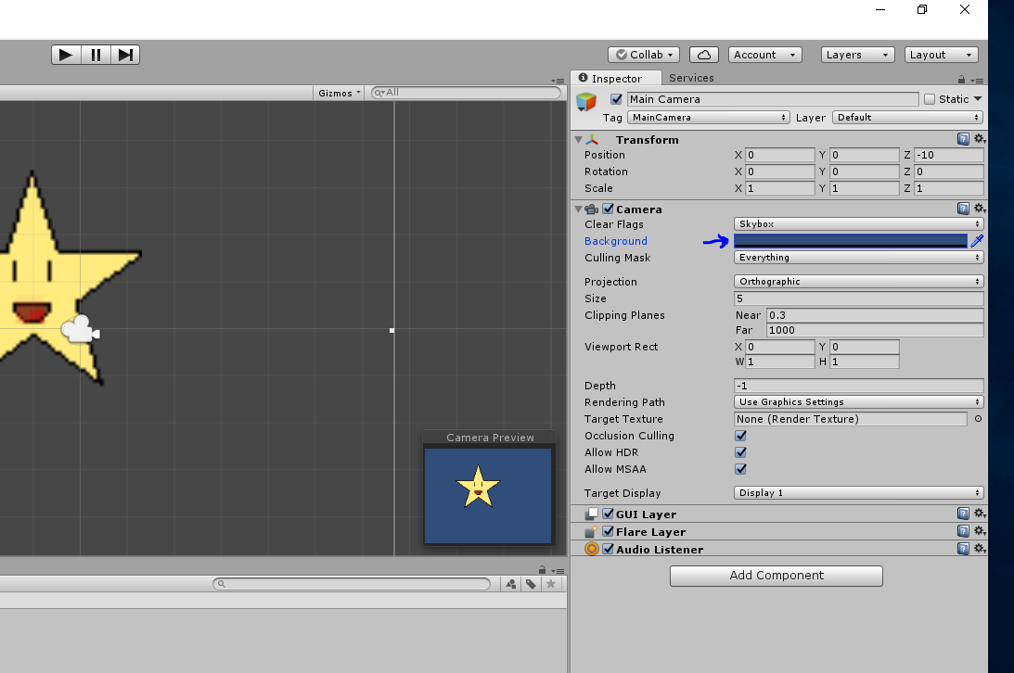Collapse the Transform component
This screenshot has width=1014, height=673.
[x=578, y=139]
